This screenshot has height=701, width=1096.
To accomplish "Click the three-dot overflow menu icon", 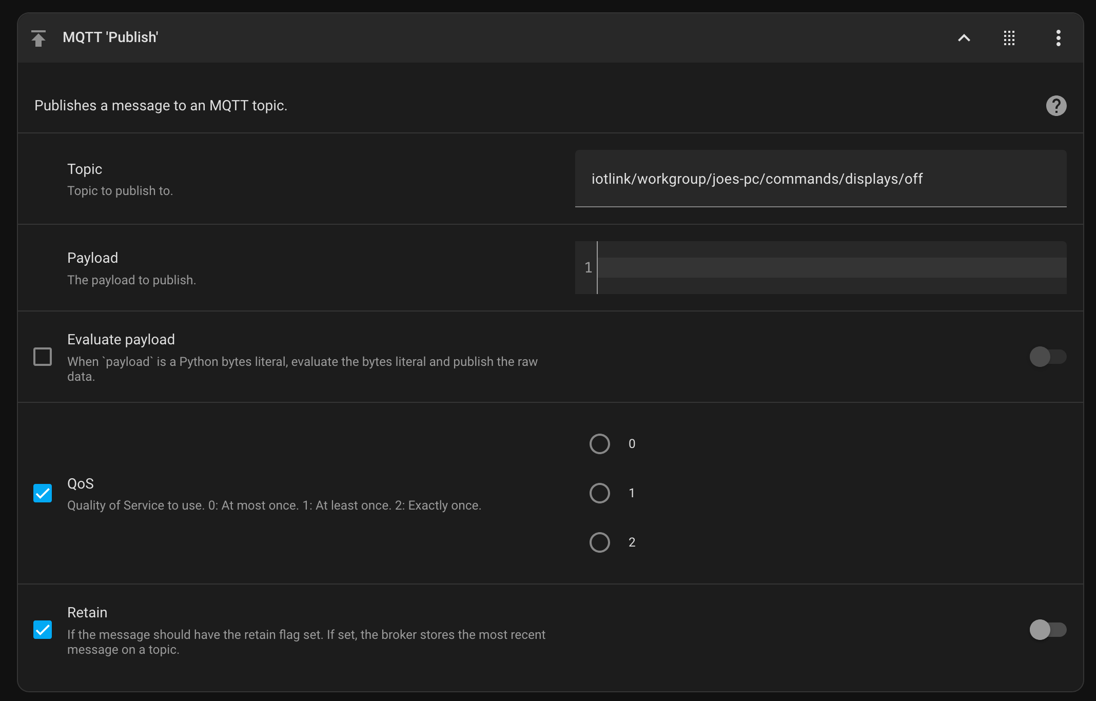I will (x=1058, y=38).
